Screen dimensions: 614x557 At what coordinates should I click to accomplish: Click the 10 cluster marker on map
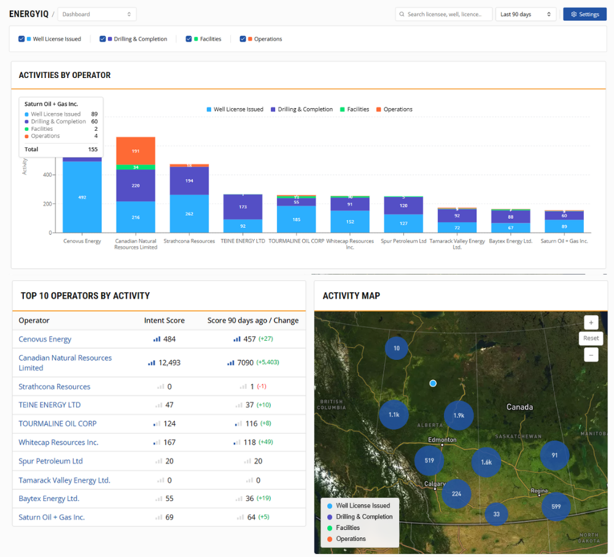(396, 348)
